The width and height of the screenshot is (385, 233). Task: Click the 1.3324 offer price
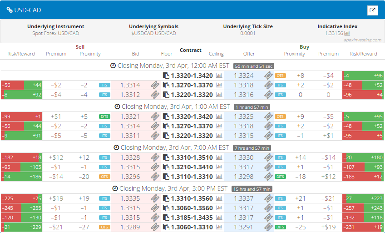(243, 76)
